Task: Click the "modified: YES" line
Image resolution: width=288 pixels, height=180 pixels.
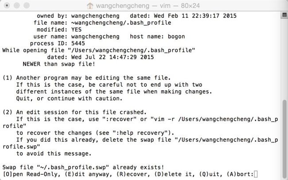Action: pos(59,30)
